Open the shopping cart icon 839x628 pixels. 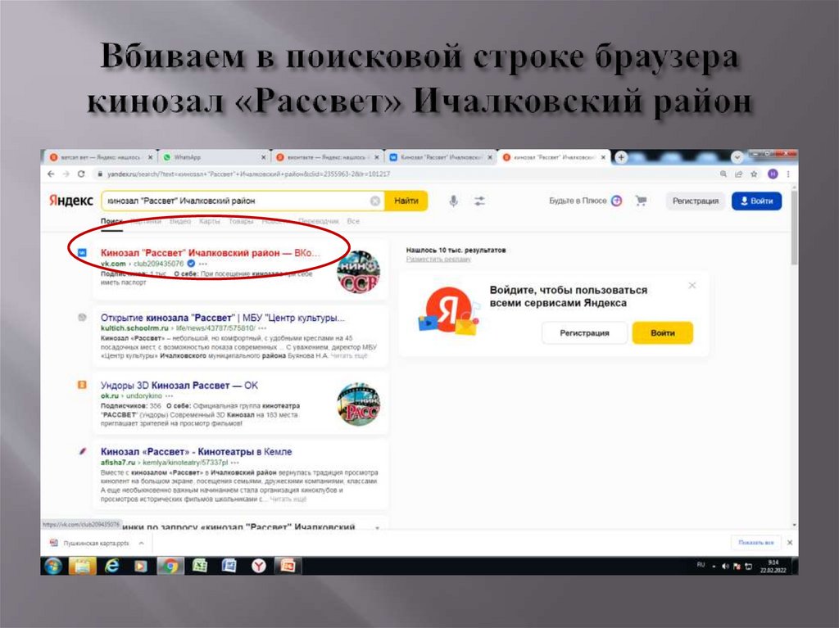point(641,201)
